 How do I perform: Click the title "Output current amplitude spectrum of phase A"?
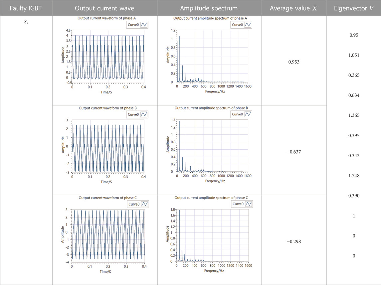pos(210,18)
